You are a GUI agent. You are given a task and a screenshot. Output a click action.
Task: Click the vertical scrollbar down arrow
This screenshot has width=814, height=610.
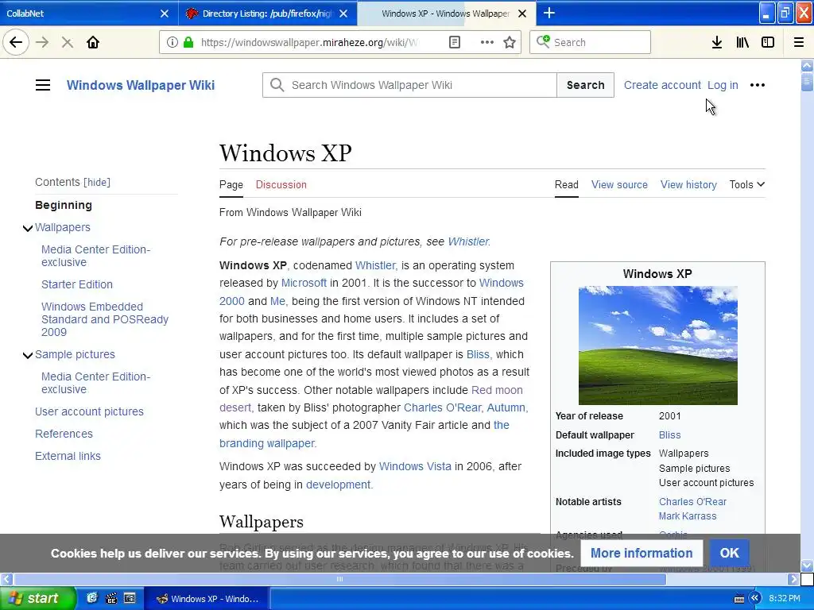807,566
